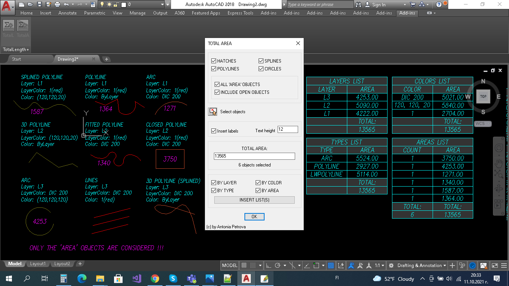Screen dimensions: 509x286
Task: Expand the TotalLength+ ribbon panel
Action: (16, 50)
